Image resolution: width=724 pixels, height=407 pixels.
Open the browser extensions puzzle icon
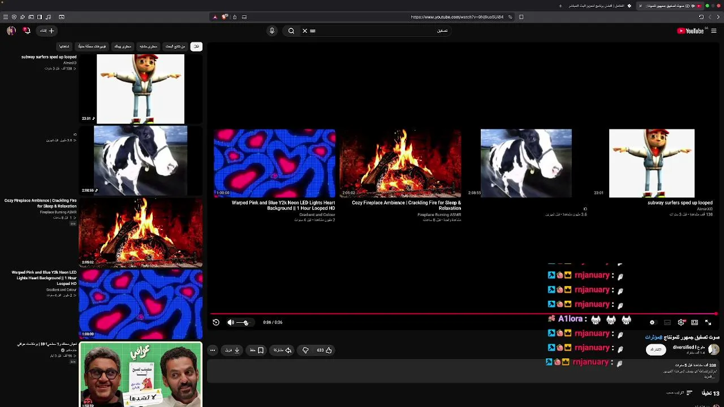(23, 17)
